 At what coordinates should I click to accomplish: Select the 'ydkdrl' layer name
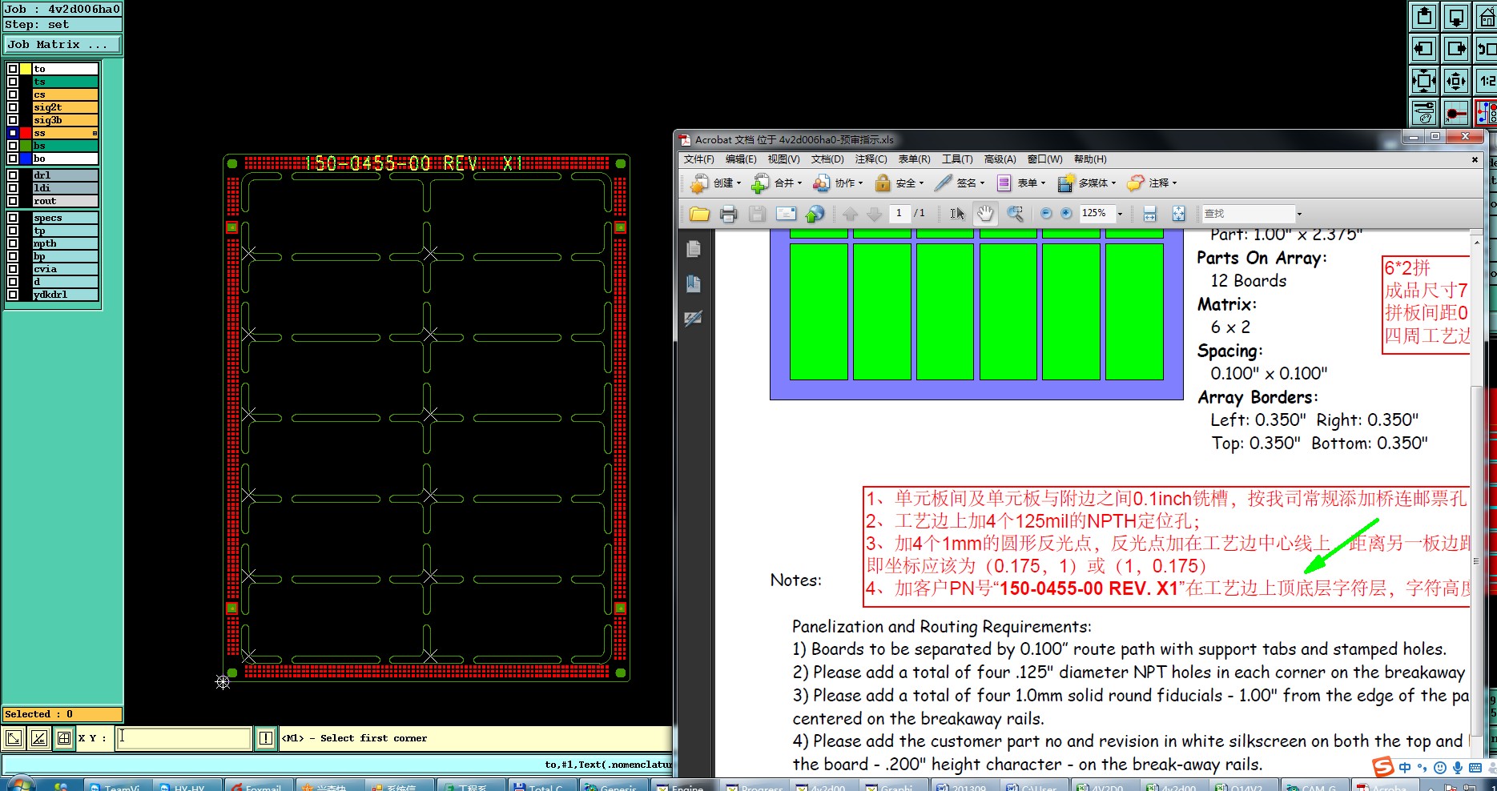point(65,295)
